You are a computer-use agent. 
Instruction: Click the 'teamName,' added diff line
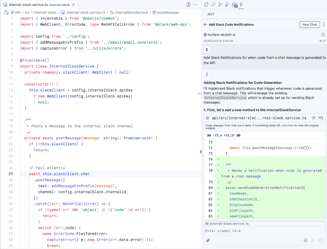click(239, 194)
